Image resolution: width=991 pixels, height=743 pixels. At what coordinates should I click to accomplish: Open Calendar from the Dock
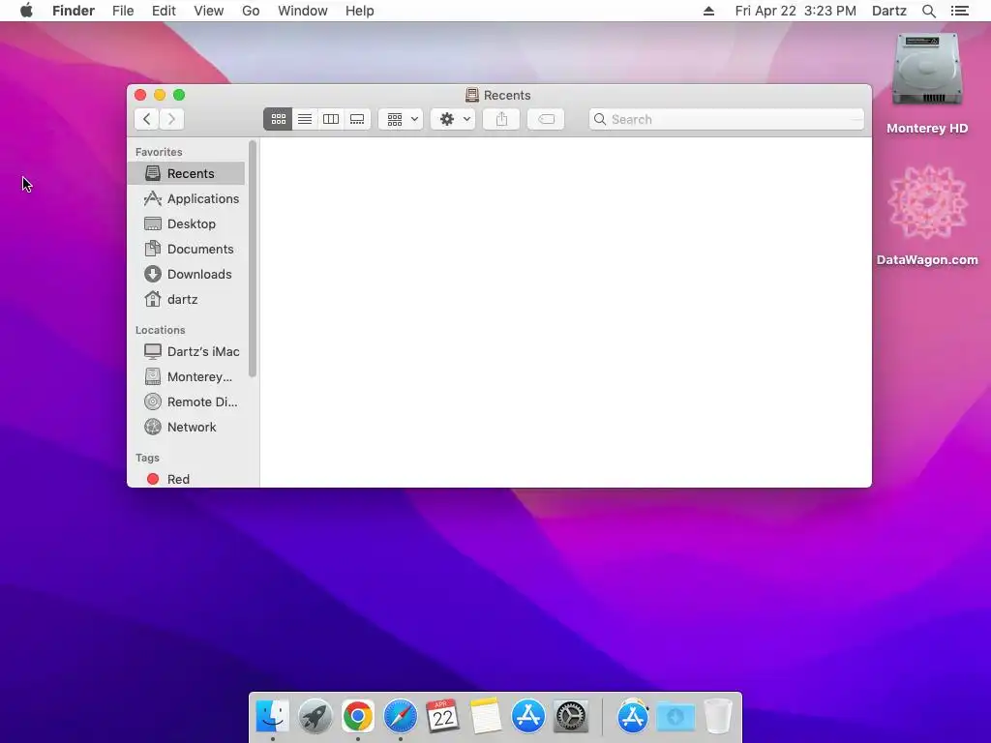click(x=442, y=717)
